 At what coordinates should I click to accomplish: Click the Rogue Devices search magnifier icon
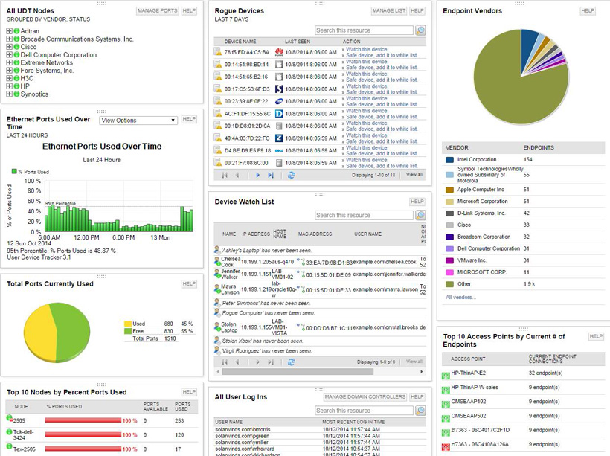[x=420, y=30]
